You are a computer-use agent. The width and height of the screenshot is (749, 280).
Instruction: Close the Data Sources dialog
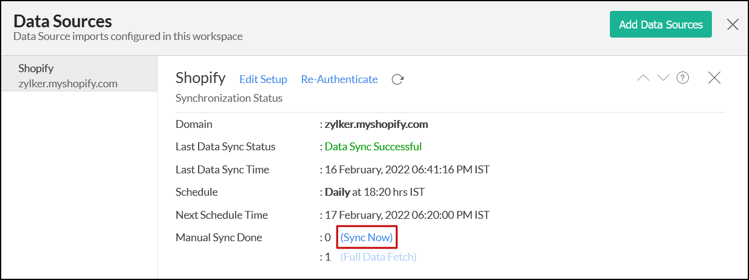(733, 25)
